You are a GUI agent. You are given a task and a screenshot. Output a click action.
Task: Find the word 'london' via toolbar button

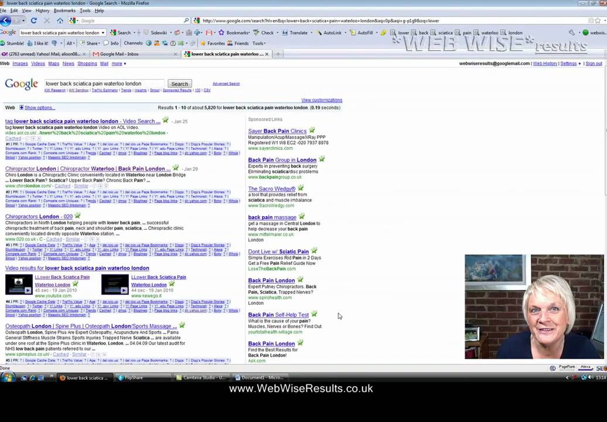click(x=511, y=32)
